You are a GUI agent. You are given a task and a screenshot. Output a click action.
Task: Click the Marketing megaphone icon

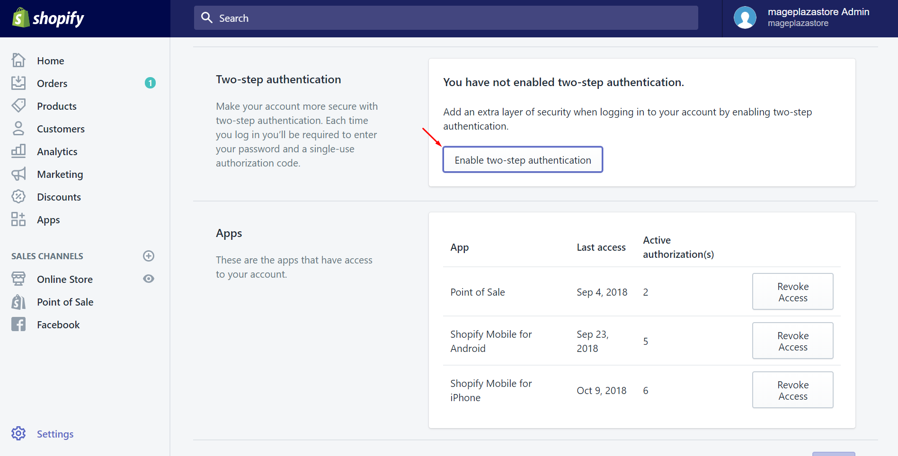click(18, 174)
